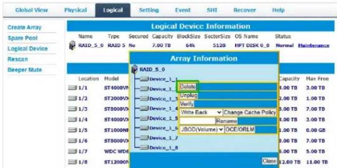337x168 pixels.
Task: Click the 'RAID 5' type cell
Action: click(116, 45)
